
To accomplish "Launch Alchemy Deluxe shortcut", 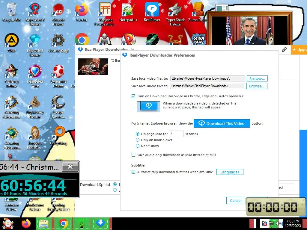I will click(x=12, y=76).
